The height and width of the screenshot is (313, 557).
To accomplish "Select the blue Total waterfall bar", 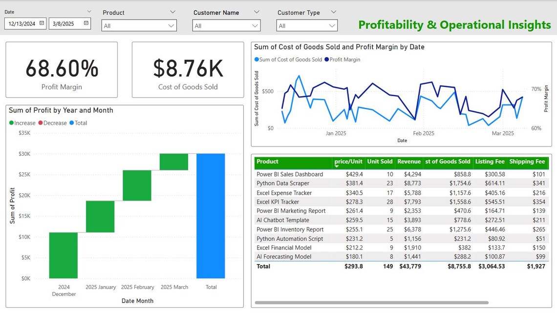I will (211, 216).
